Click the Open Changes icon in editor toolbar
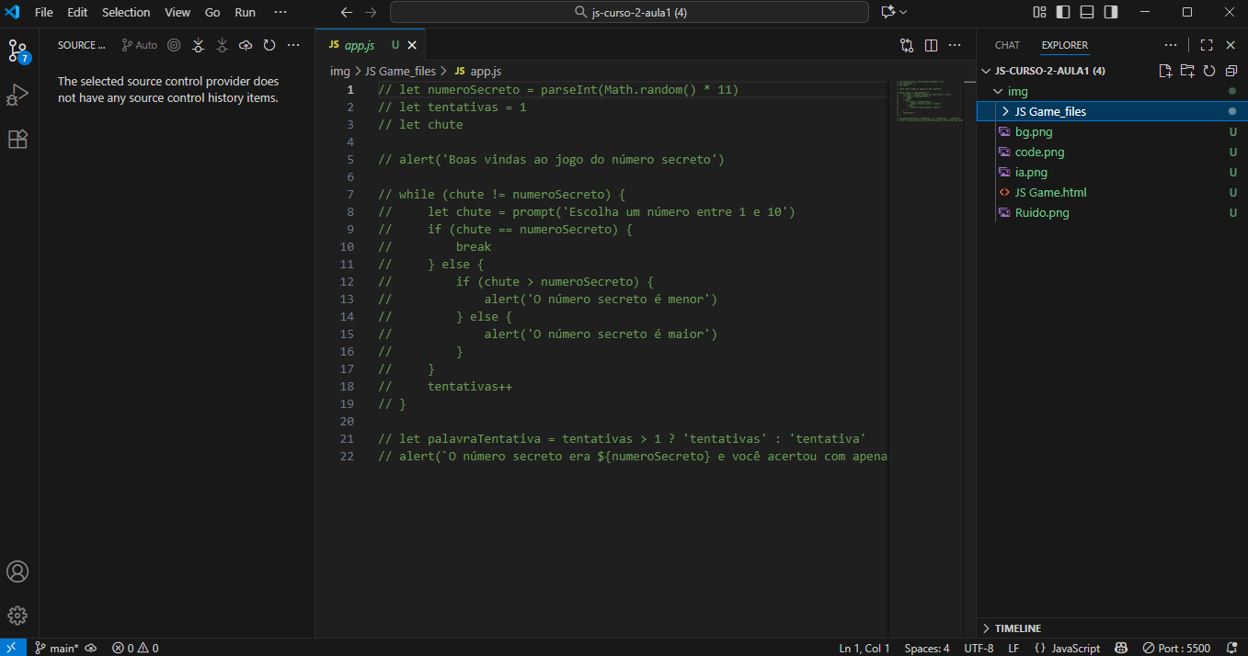This screenshot has width=1248, height=656. [x=907, y=45]
